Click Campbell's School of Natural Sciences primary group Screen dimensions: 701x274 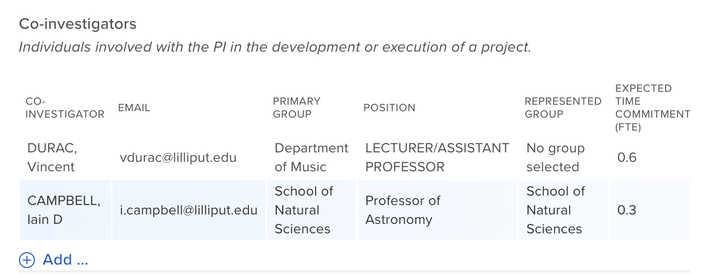point(304,210)
